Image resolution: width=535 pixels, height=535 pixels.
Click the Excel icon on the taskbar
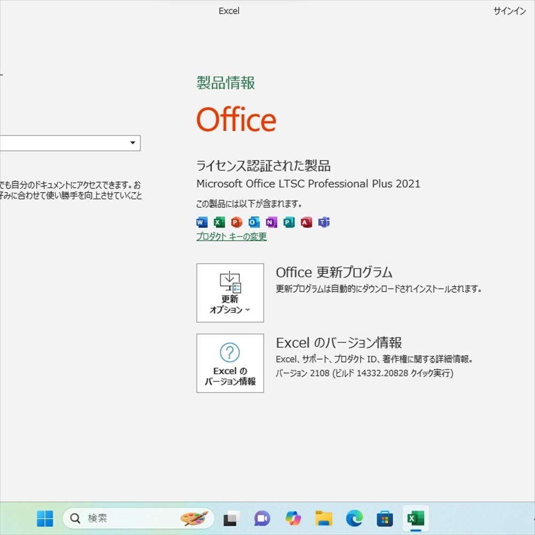(x=416, y=518)
